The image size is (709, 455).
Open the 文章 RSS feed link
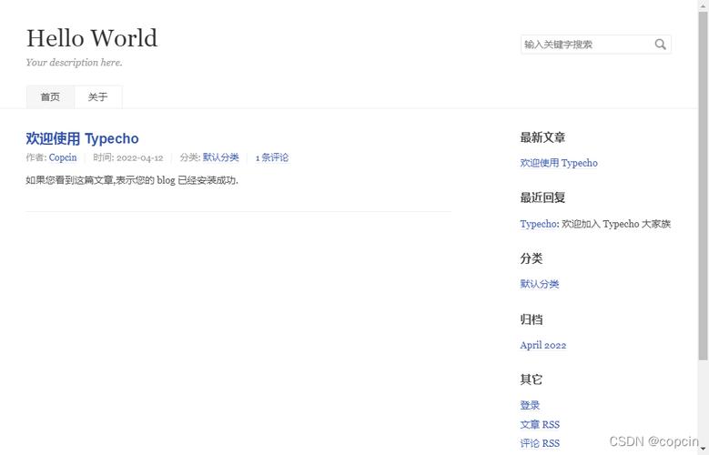coord(540,424)
